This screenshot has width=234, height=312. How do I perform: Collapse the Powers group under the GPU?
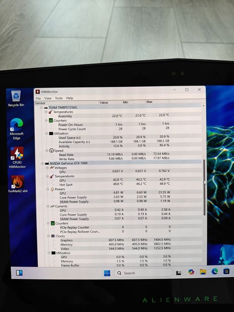(48, 189)
